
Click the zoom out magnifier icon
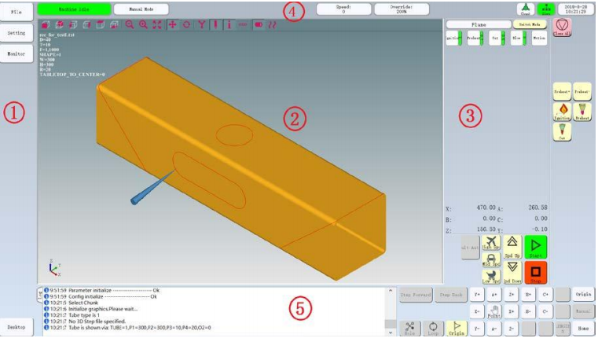click(130, 25)
